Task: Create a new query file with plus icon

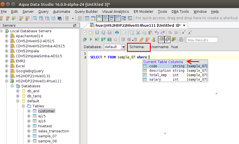Action: pos(85,33)
